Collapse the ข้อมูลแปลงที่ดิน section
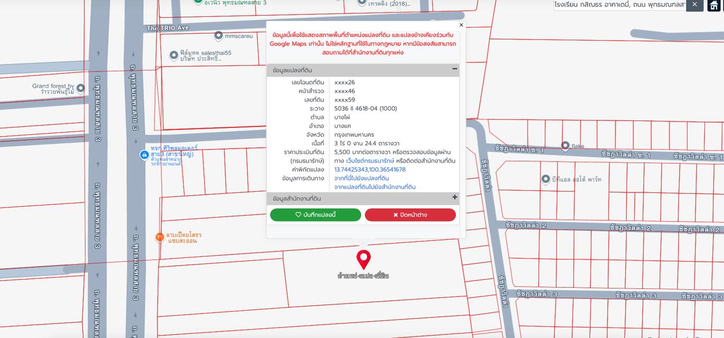 (454, 69)
